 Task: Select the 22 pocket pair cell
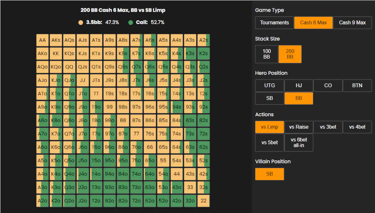(203, 201)
